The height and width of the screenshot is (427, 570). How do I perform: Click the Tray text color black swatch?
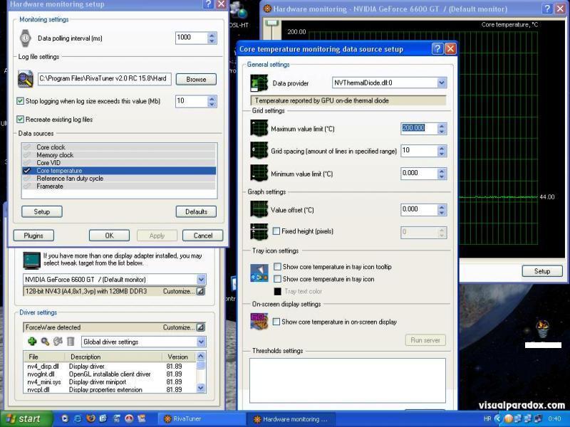(x=278, y=291)
